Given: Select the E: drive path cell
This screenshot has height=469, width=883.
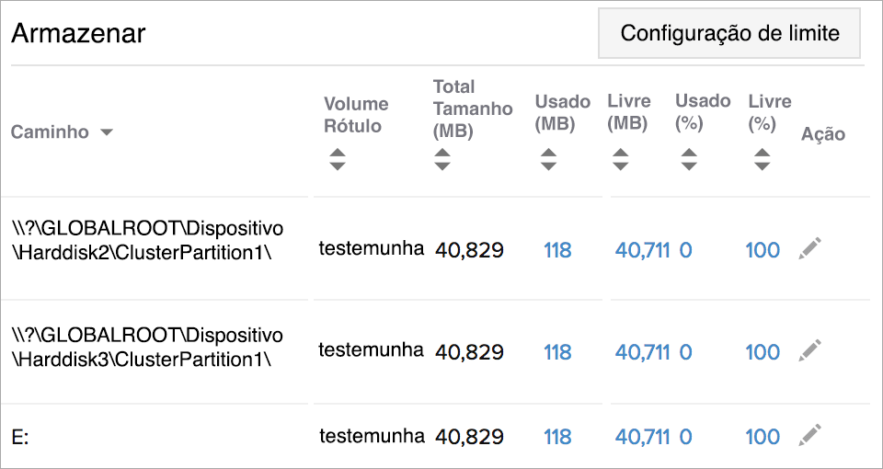Looking at the screenshot, I should click(21, 438).
